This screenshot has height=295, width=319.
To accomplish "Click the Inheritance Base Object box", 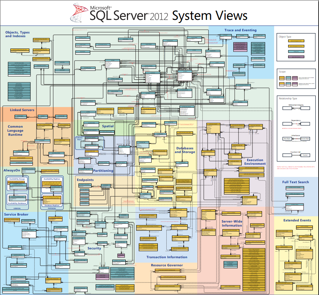I will 287,139.
